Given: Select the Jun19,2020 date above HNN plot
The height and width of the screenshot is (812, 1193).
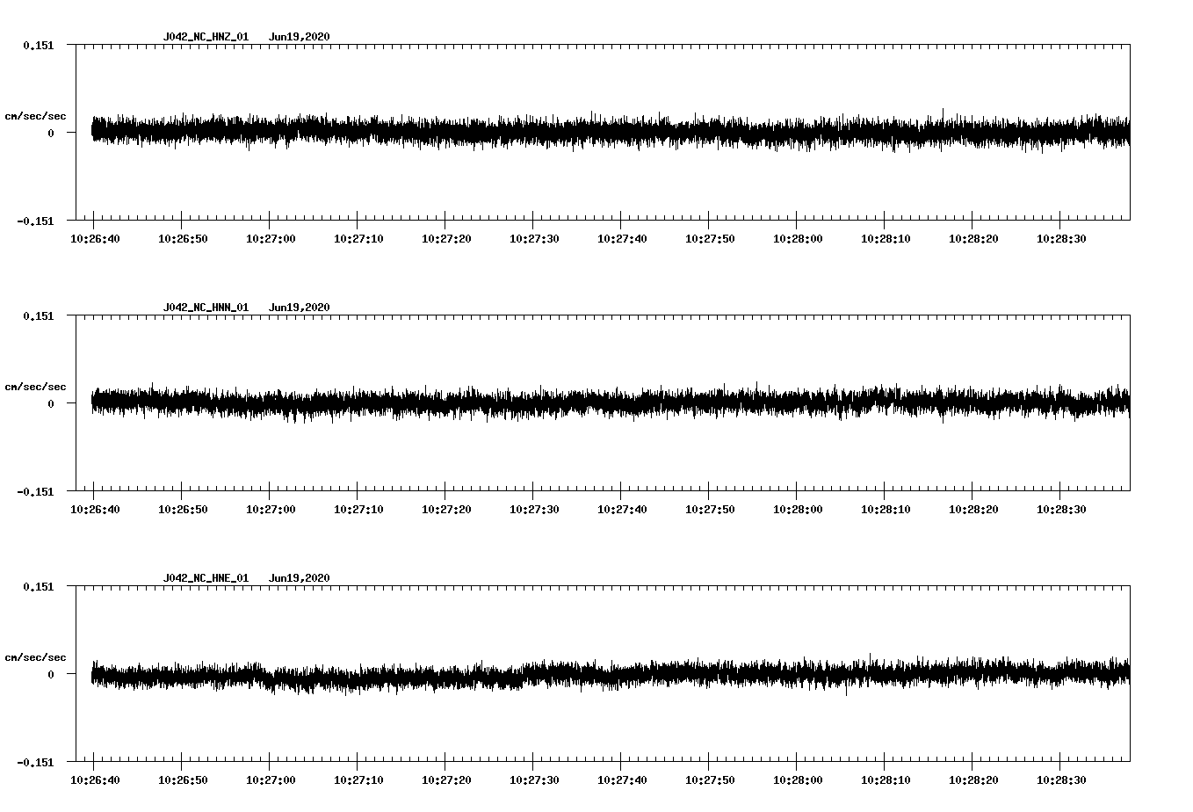Looking at the screenshot, I should (300, 308).
